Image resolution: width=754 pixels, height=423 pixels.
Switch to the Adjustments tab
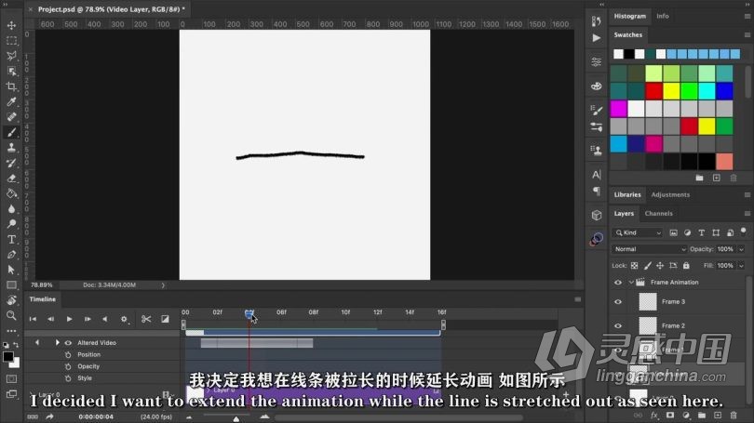(670, 195)
